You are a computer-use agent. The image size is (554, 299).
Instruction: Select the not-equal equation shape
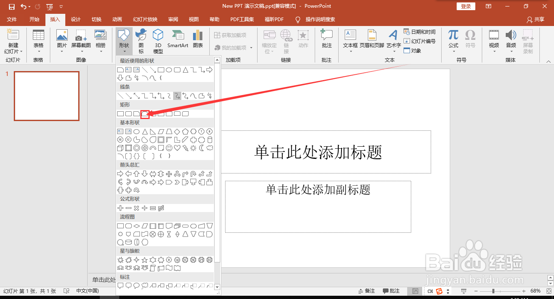click(x=161, y=208)
